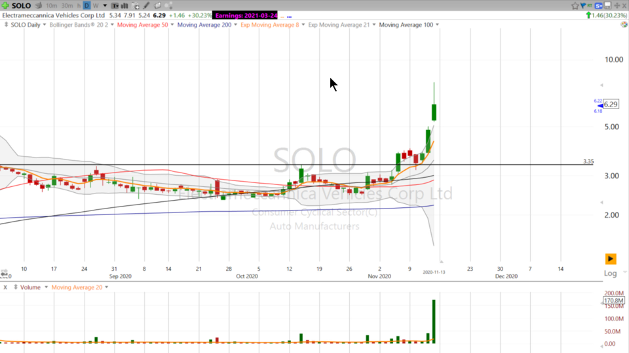Click the chart color palette icon
The image size is (629, 353).
[x=624, y=25]
